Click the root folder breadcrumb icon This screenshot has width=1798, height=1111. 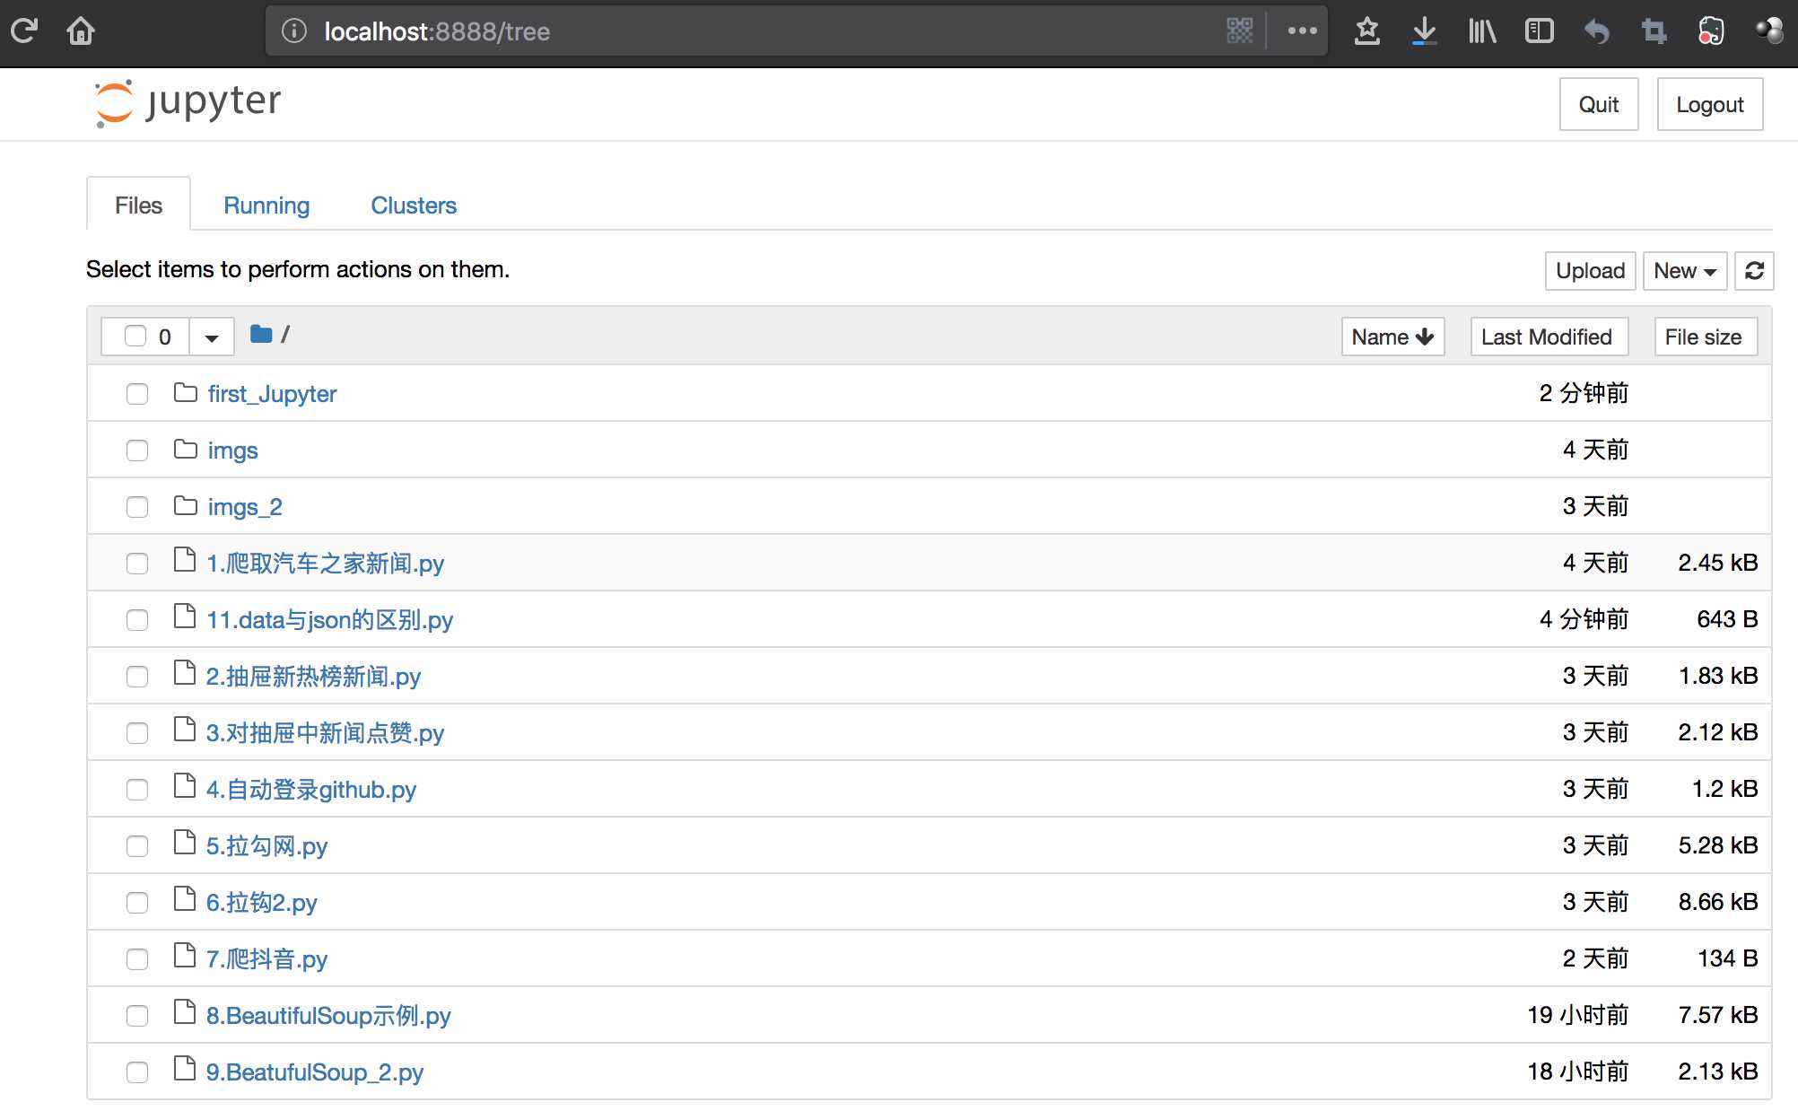261,335
